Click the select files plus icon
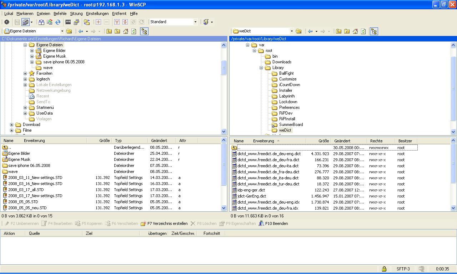 pyautogui.click(x=98, y=22)
